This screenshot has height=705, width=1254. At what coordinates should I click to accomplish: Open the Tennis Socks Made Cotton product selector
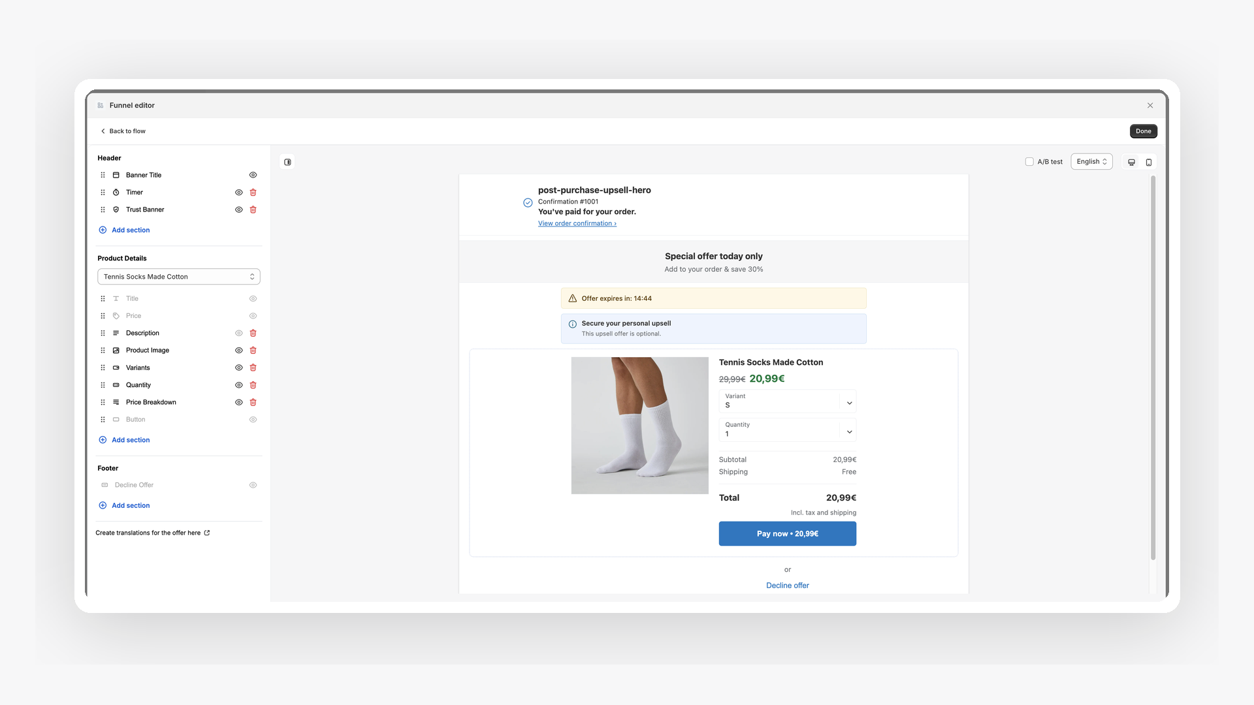click(x=179, y=277)
